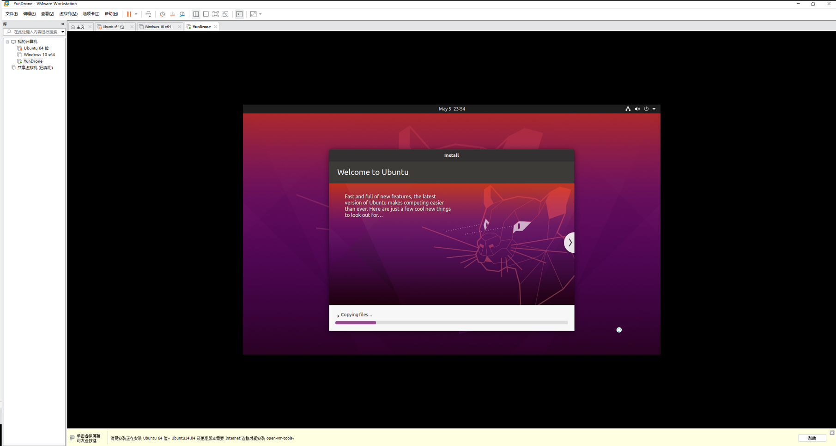The width and height of the screenshot is (836, 446).
Task: Revert to the previous snapshot
Action: click(x=172, y=14)
